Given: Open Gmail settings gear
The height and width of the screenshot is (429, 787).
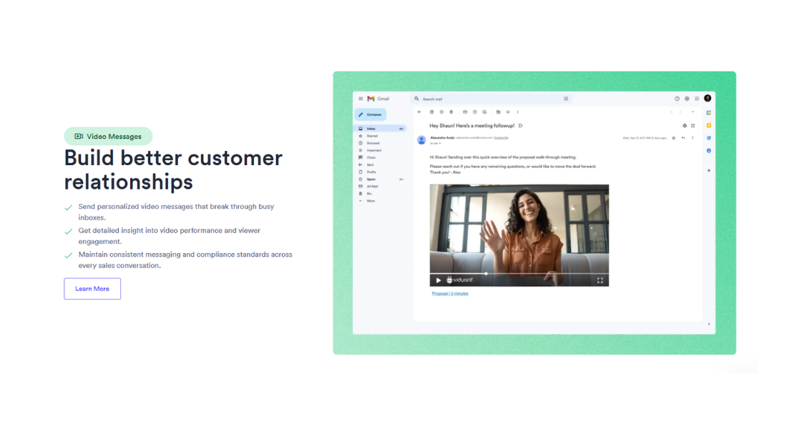Looking at the screenshot, I should pos(687,99).
